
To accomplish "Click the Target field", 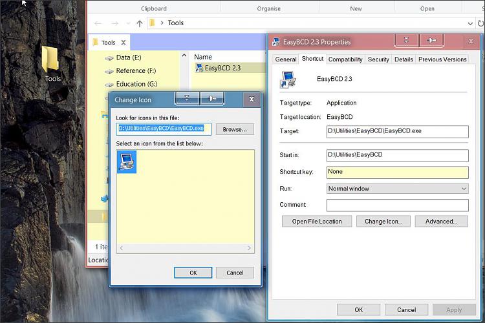I will coord(398,132).
